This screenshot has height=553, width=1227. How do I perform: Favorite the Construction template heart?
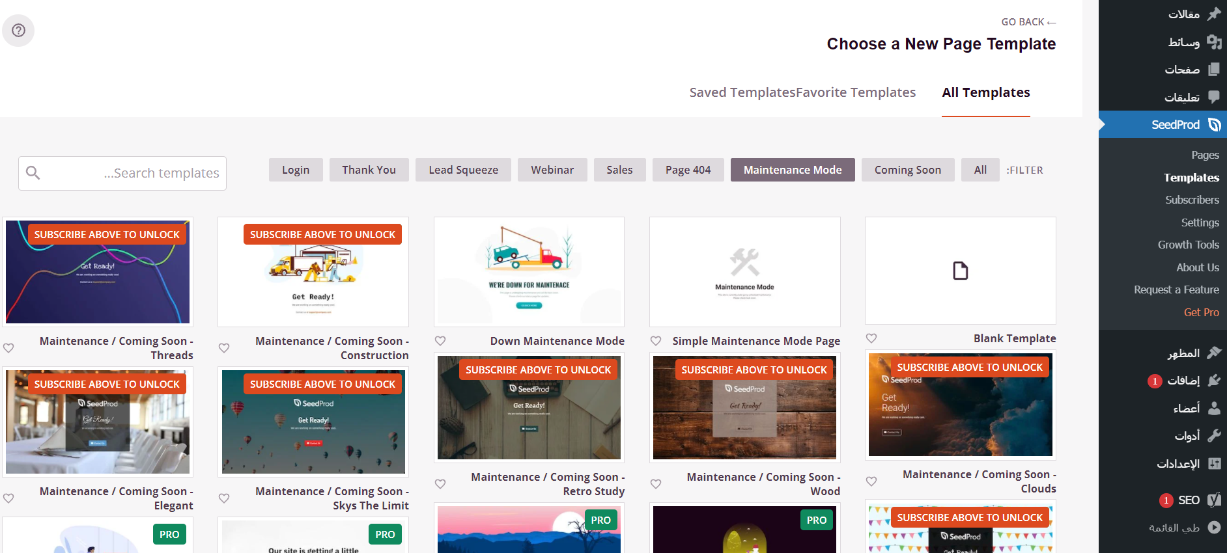click(x=224, y=348)
